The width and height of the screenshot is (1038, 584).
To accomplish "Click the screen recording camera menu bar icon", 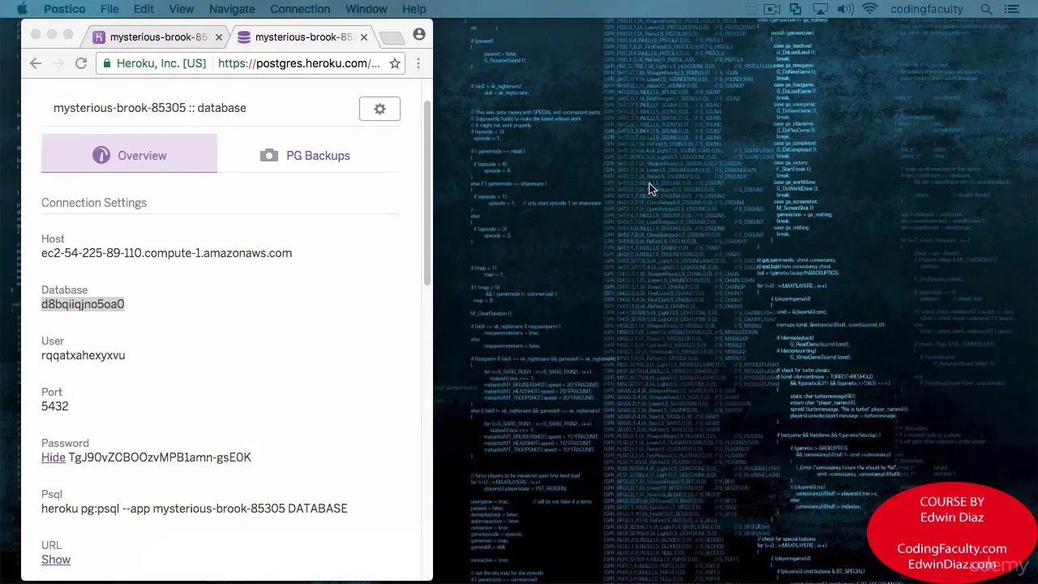I will tap(772, 9).
